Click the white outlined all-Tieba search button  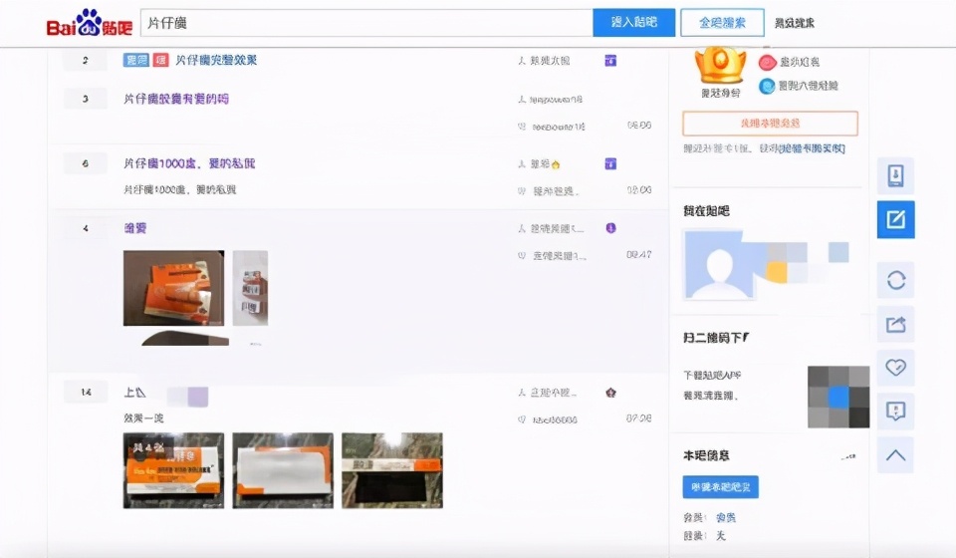723,23
